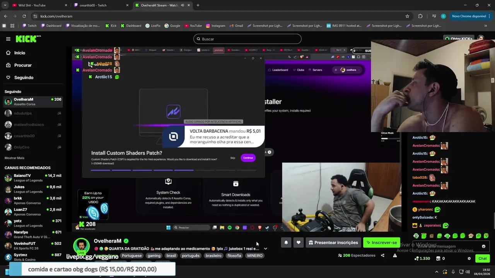The image size is (495, 278).
Task: Switch to Wild Shit YouTube tab
Action: pyautogui.click(x=39, y=5)
